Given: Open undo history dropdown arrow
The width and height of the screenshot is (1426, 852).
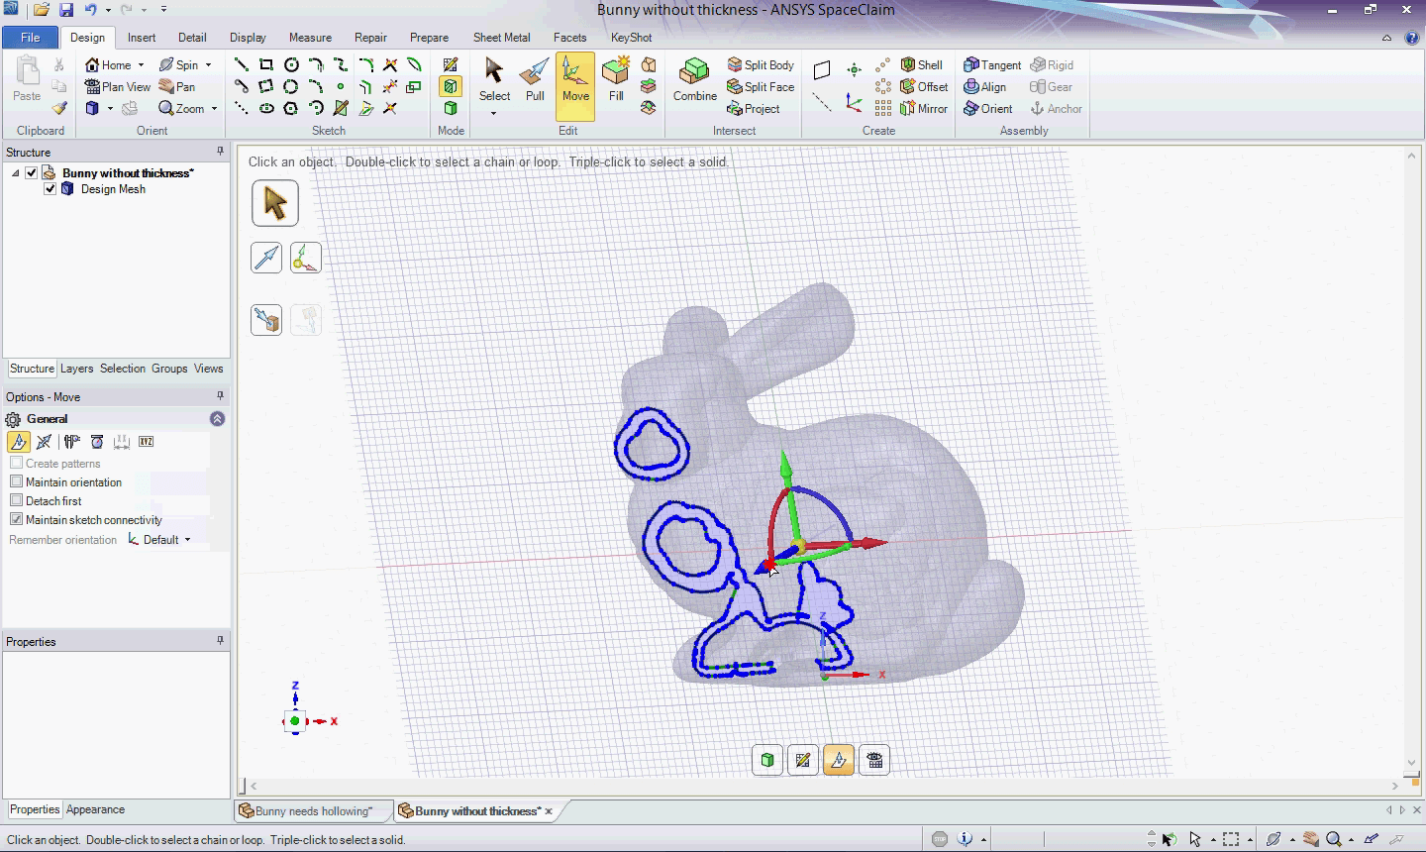Looking at the screenshot, I should [108, 10].
